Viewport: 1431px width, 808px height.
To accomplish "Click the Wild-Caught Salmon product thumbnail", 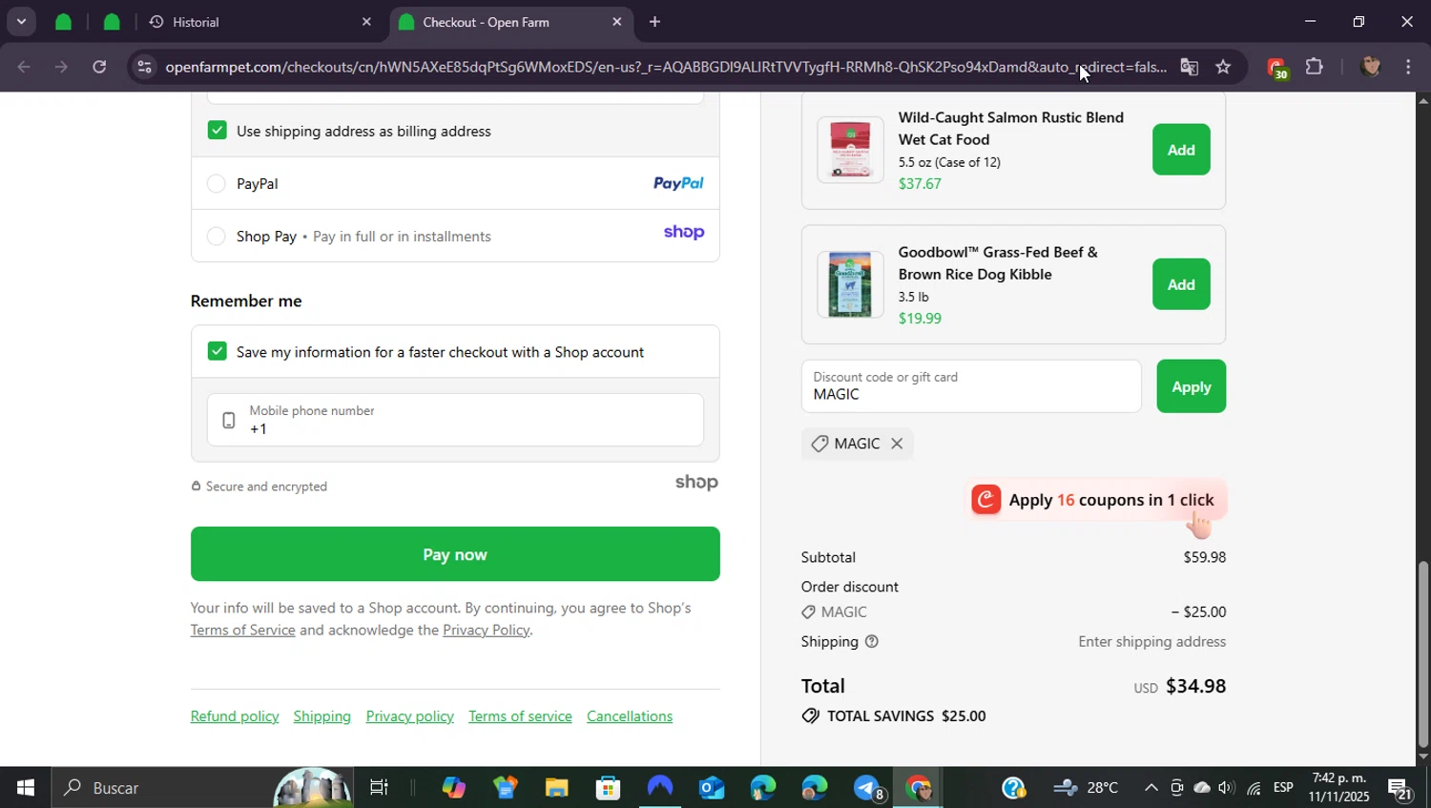I will [850, 150].
